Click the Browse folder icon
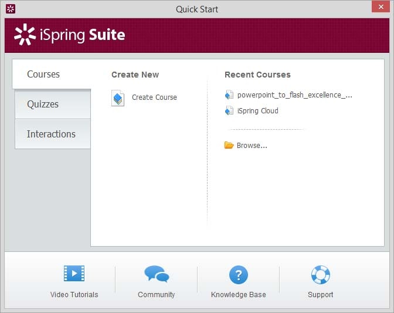The image size is (394, 313). click(x=229, y=146)
